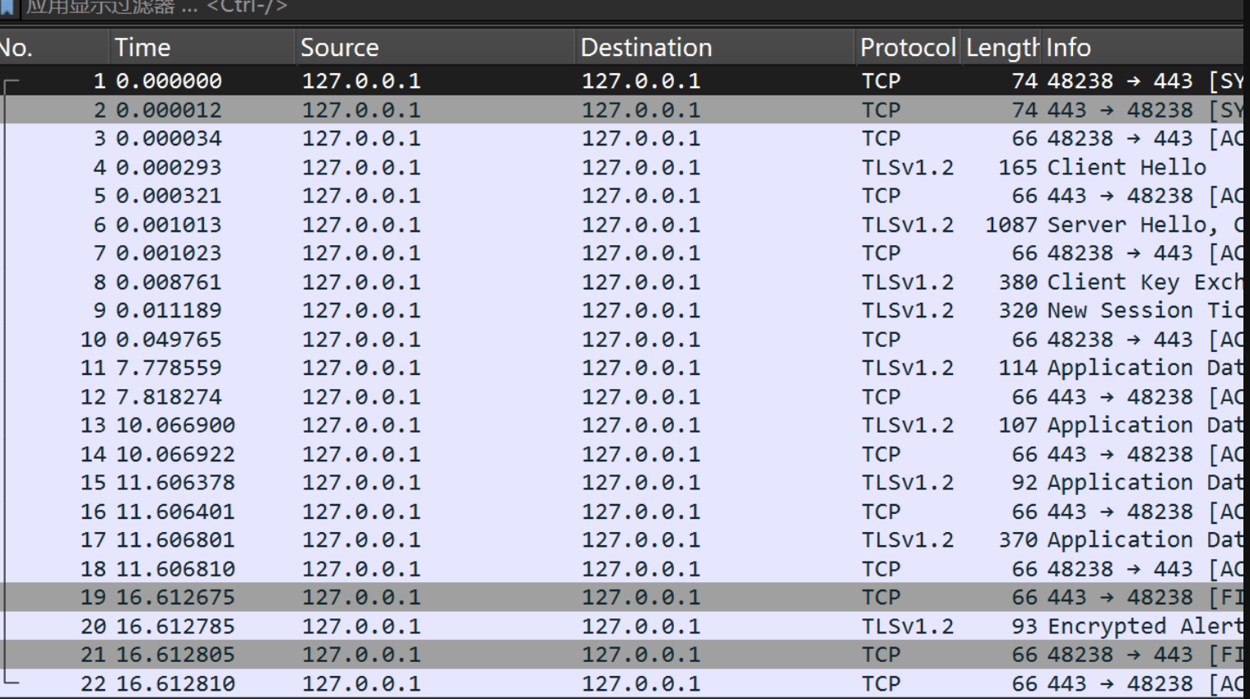Click the display filter bookmark icon
This screenshot has height=699, width=1250.
[7, 7]
